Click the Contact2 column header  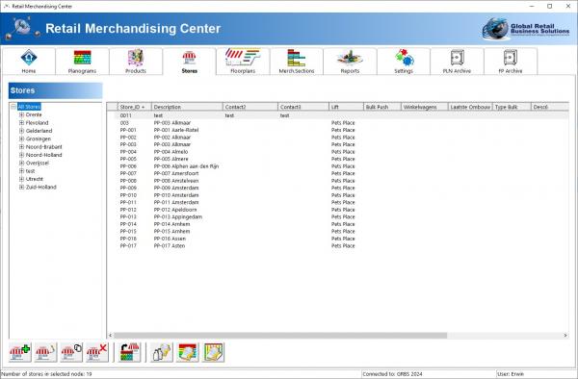pyautogui.click(x=250, y=107)
